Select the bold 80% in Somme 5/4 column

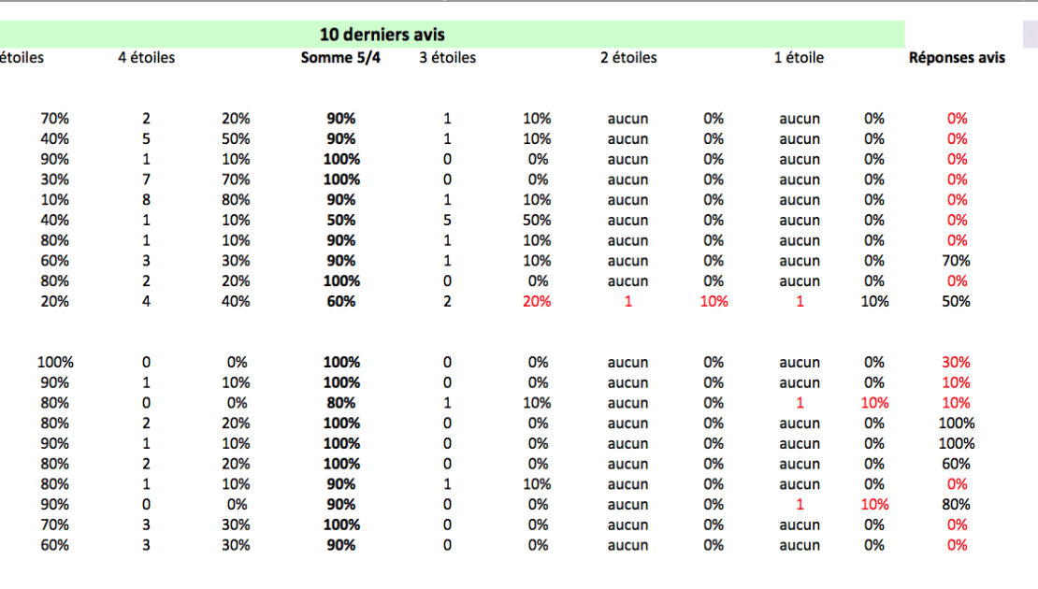(340, 403)
